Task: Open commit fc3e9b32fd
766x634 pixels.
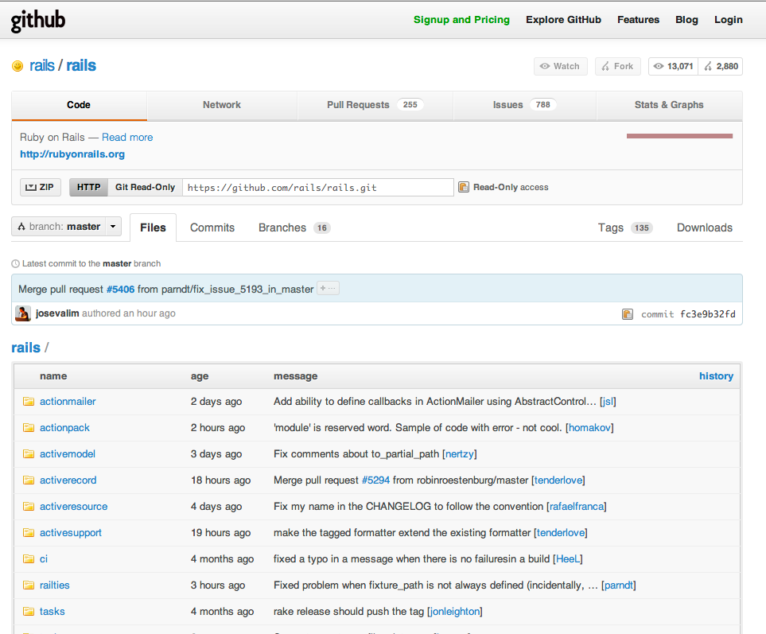Action: pyautogui.click(x=707, y=314)
